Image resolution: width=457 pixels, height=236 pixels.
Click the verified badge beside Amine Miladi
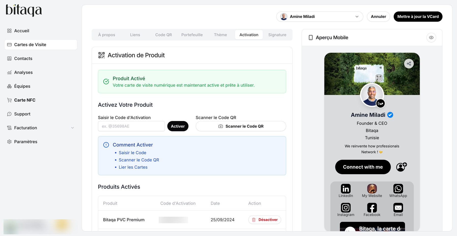point(390,115)
